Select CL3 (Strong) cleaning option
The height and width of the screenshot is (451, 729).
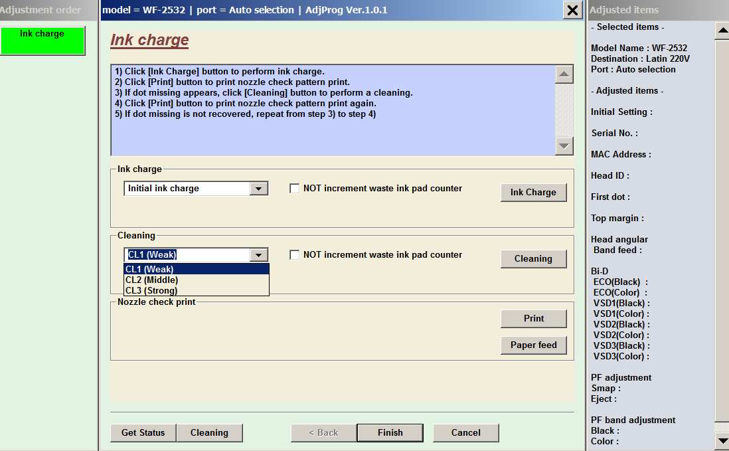pos(197,291)
